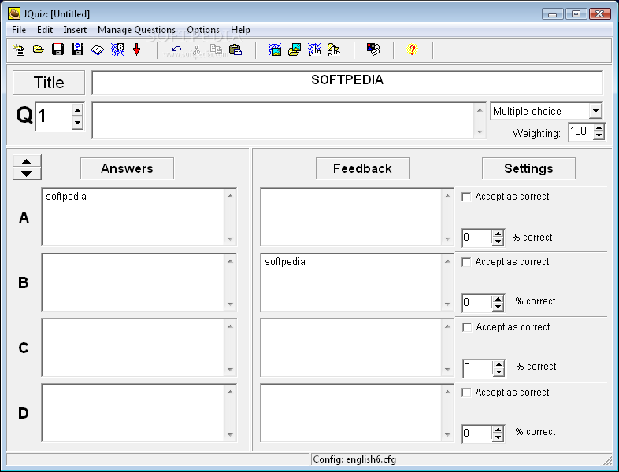This screenshot has height=472, width=619.
Task: Click the question number field showing 1
Action: pos(54,116)
